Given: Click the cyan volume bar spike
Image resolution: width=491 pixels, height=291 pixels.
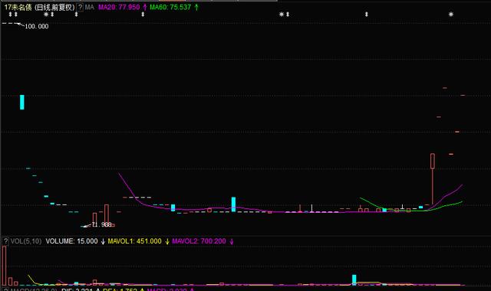Looking at the screenshot, I should click(354, 280).
